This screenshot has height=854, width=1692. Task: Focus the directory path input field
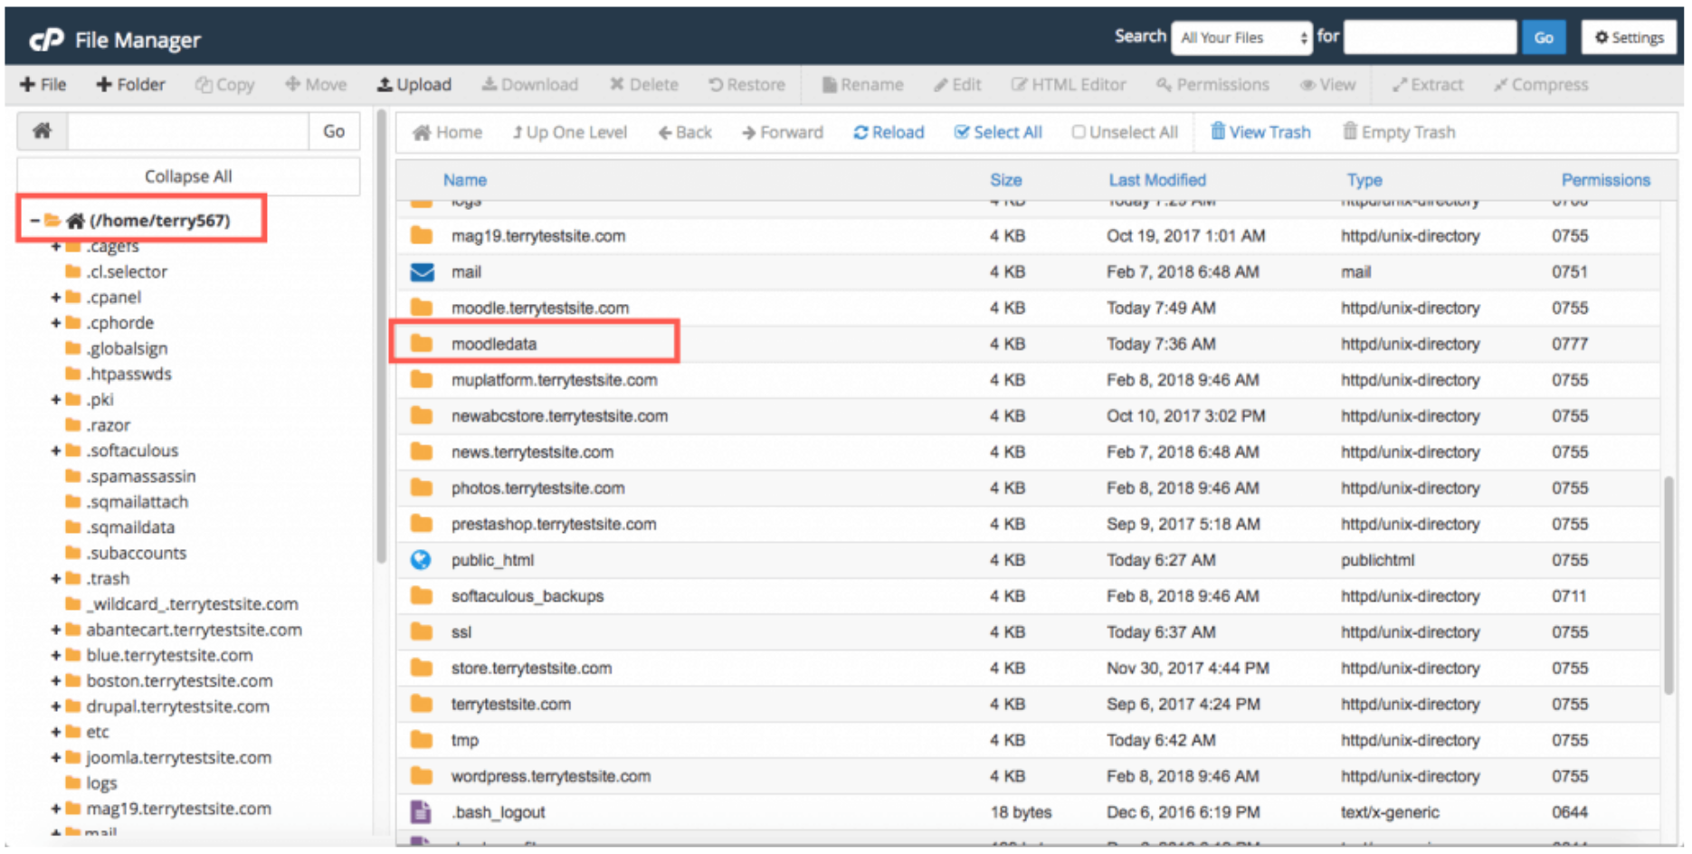188,131
